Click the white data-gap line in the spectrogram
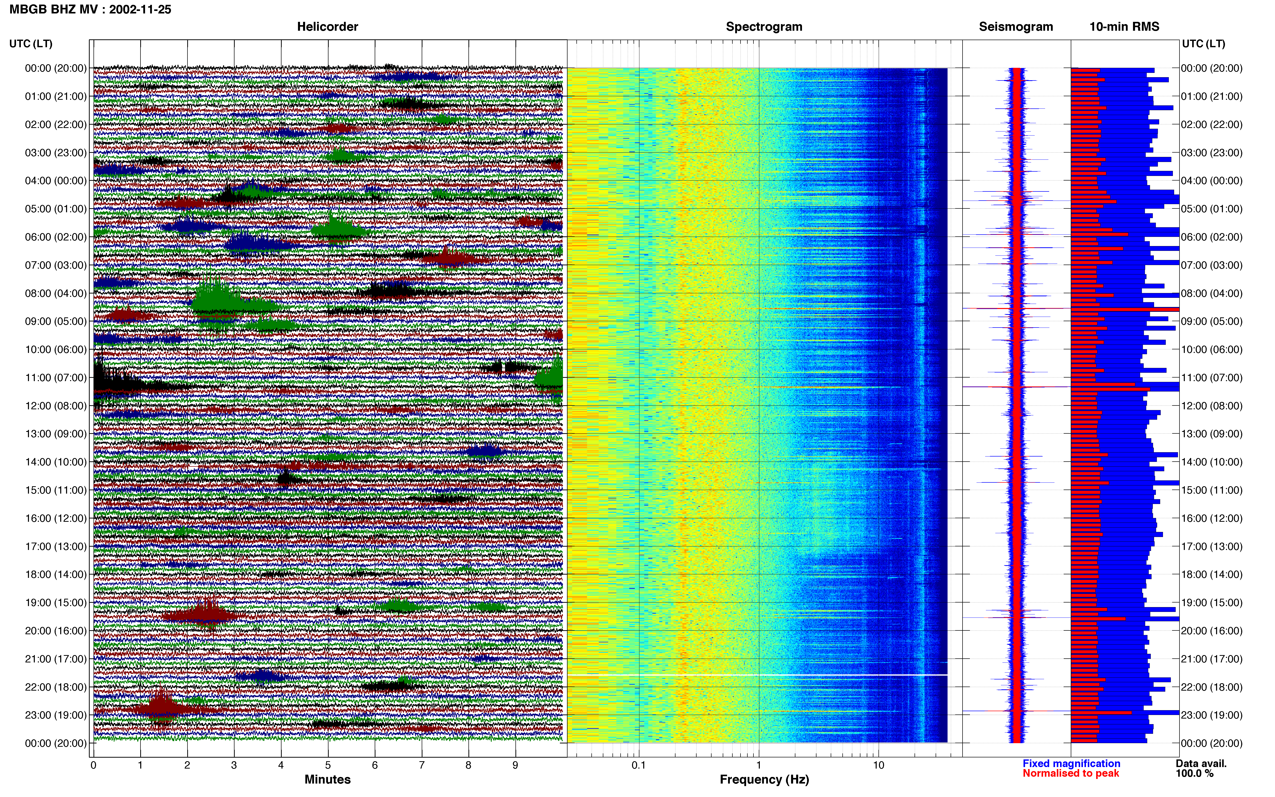The width and height of the screenshot is (1275, 797). point(757,675)
